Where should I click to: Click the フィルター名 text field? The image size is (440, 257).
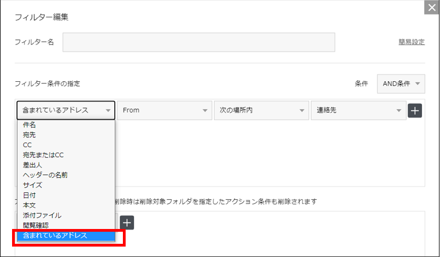point(199,42)
